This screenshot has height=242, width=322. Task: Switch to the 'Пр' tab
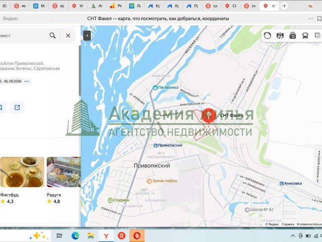click(193, 6)
